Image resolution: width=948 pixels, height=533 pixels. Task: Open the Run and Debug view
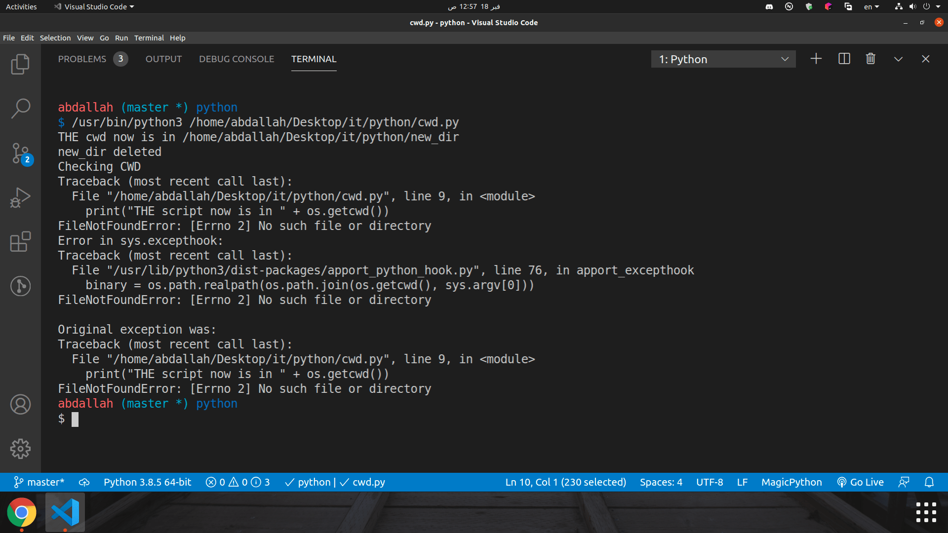[x=20, y=197]
